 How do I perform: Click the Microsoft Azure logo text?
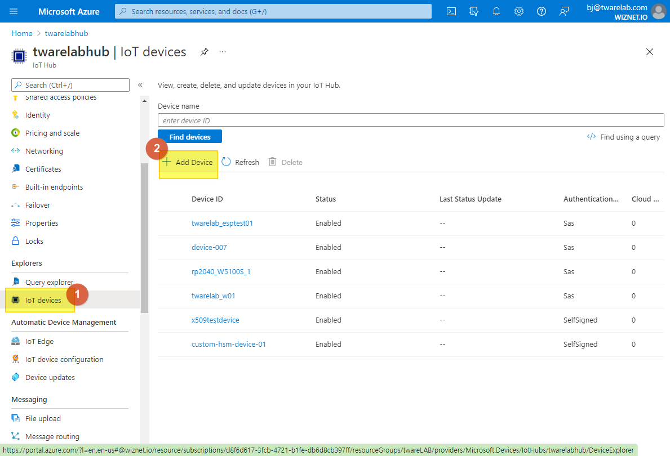click(x=69, y=11)
